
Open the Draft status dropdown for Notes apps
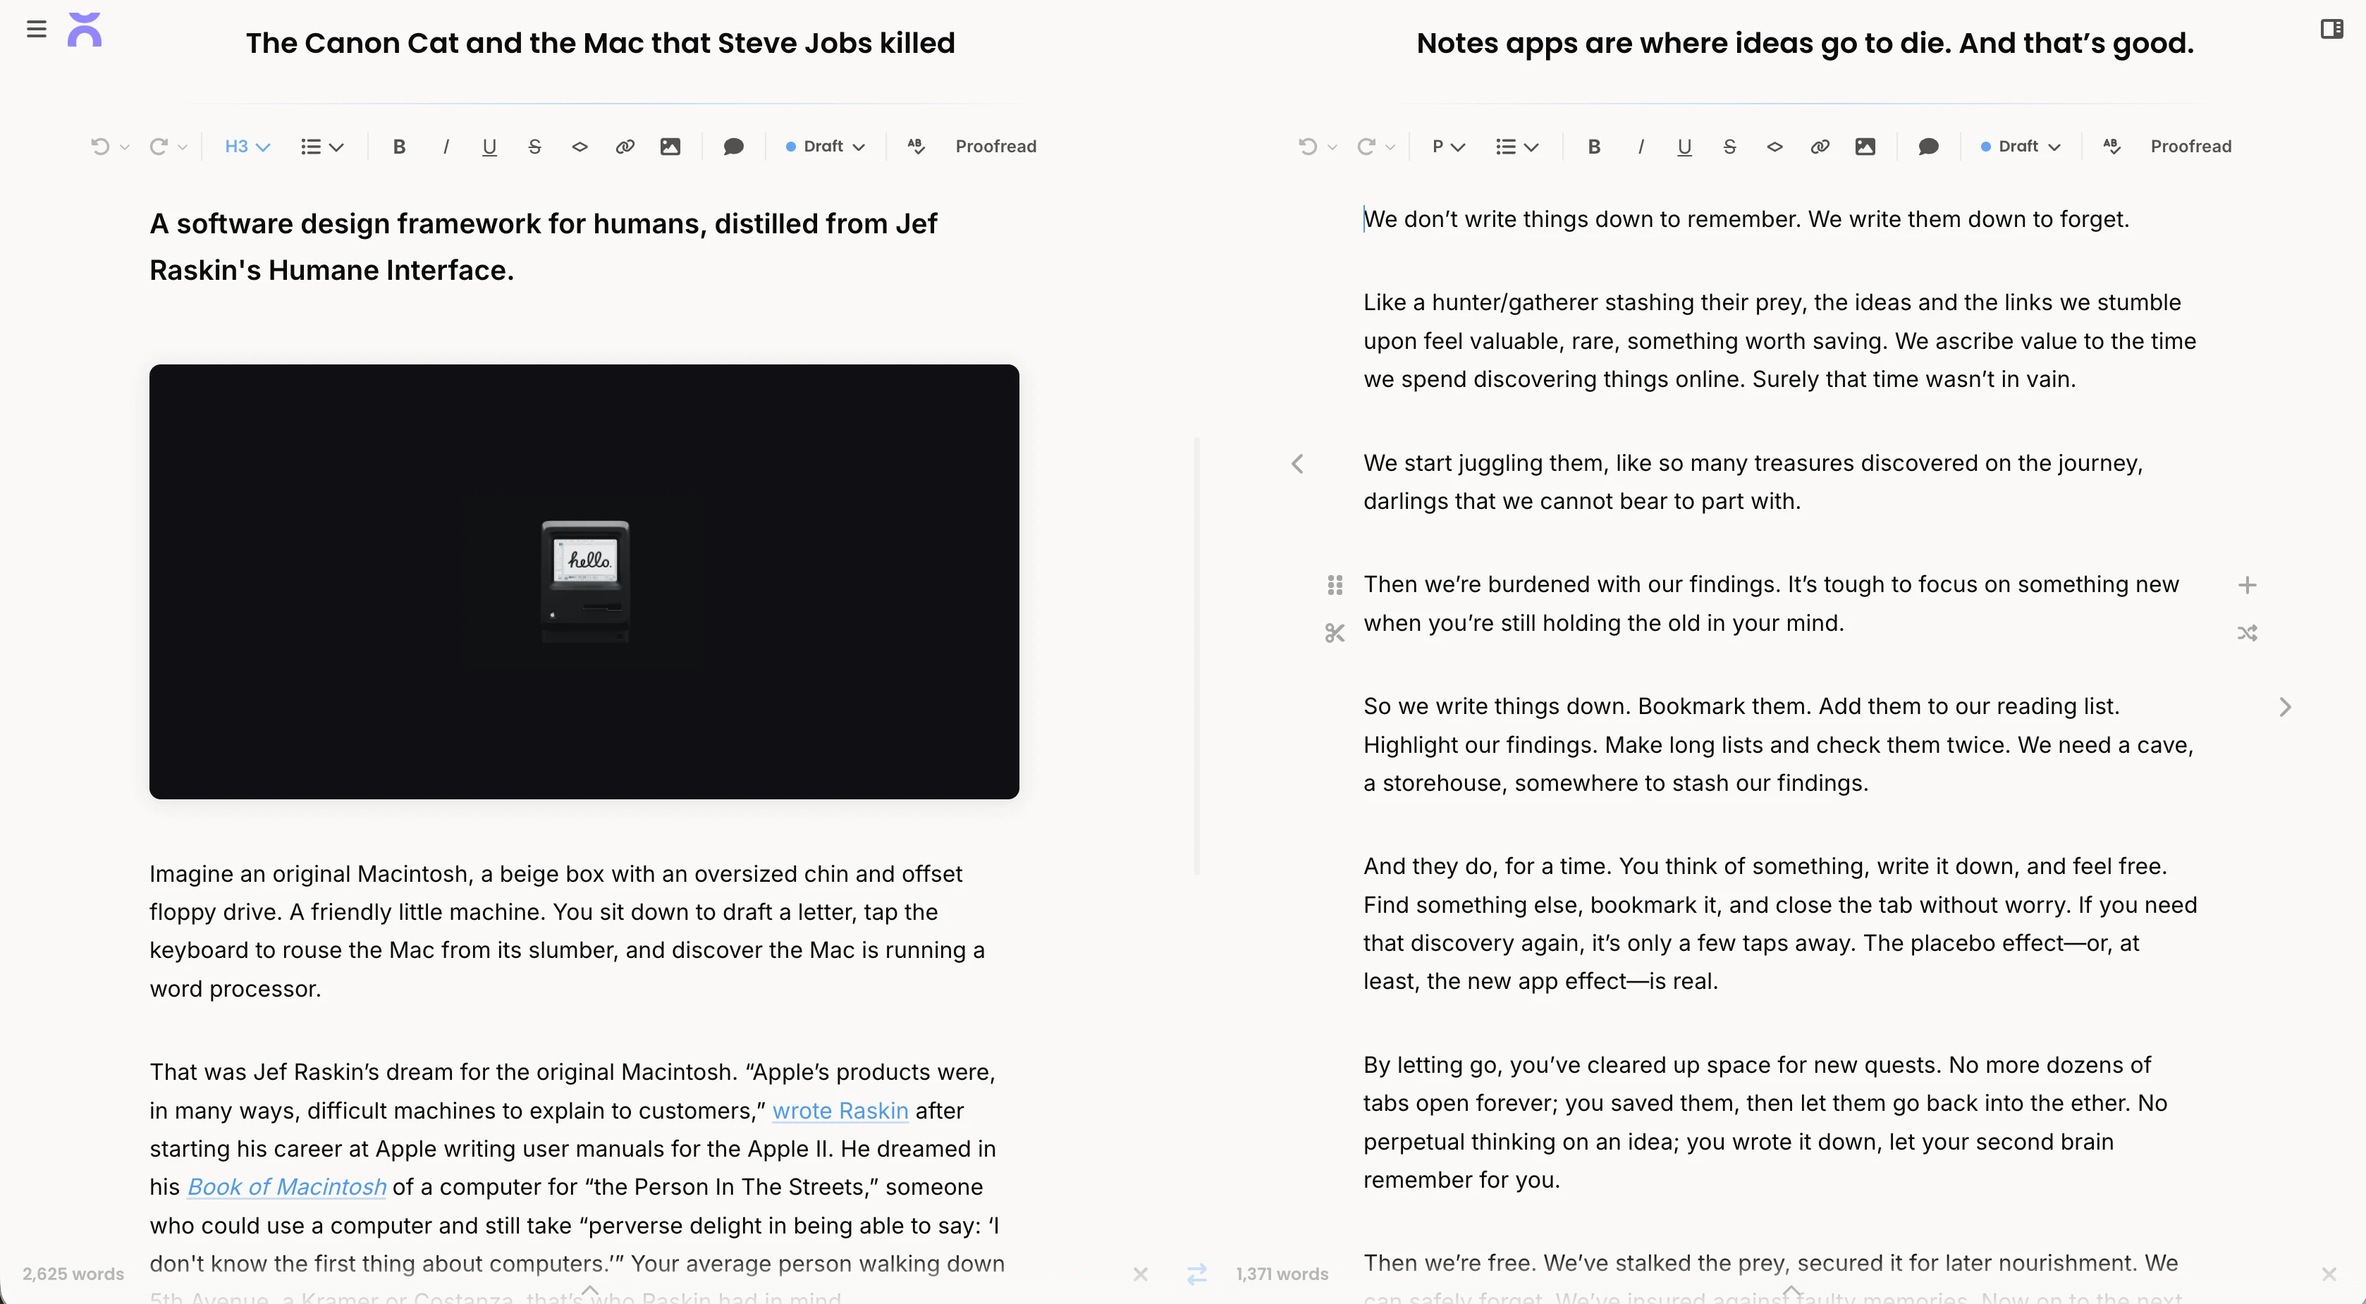[2020, 147]
